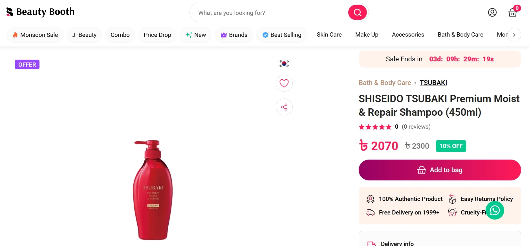Click the share product icon

[284, 107]
